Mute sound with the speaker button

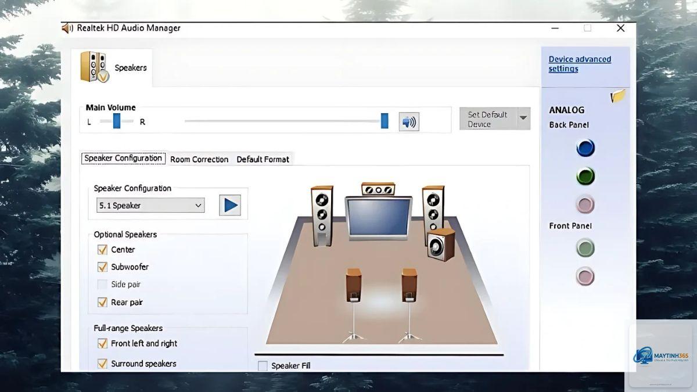[x=409, y=122]
